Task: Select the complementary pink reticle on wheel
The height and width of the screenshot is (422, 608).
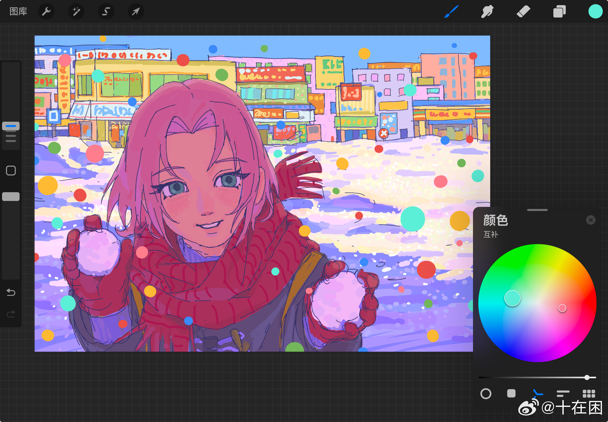Action: coord(562,308)
